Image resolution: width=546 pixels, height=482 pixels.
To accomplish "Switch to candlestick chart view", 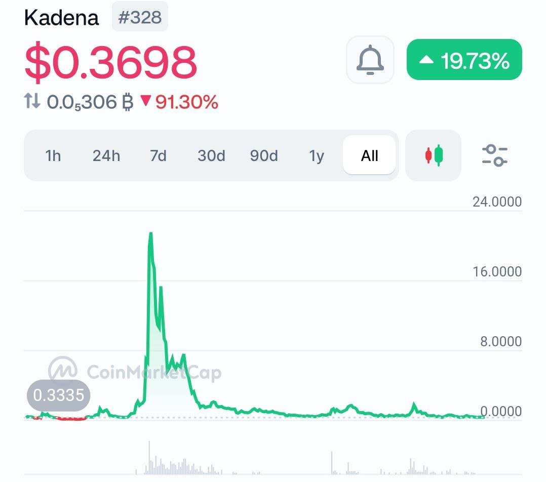I will click(x=434, y=155).
